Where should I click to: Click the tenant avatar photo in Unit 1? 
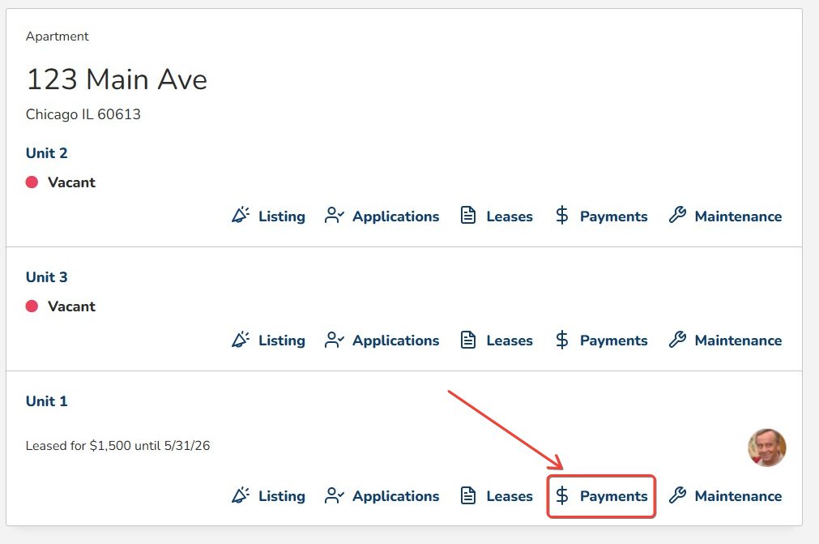[767, 448]
